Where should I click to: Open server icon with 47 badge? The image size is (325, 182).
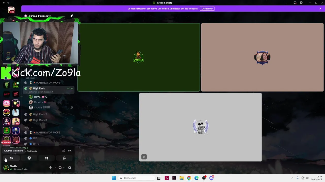[16, 140]
